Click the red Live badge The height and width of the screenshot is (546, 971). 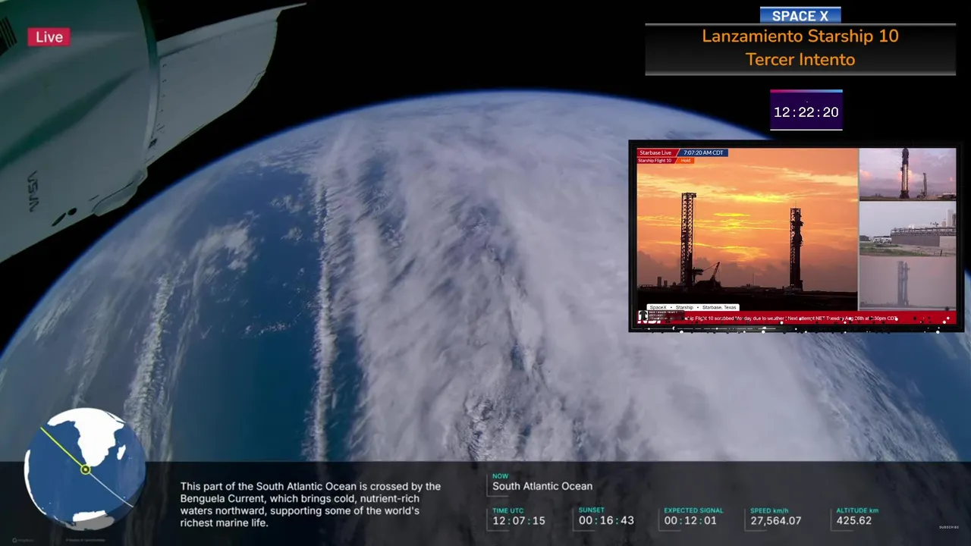click(49, 37)
